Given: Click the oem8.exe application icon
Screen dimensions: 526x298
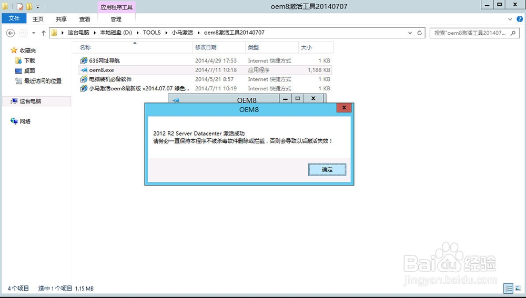Looking at the screenshot, I should click(x=84, y=70).
